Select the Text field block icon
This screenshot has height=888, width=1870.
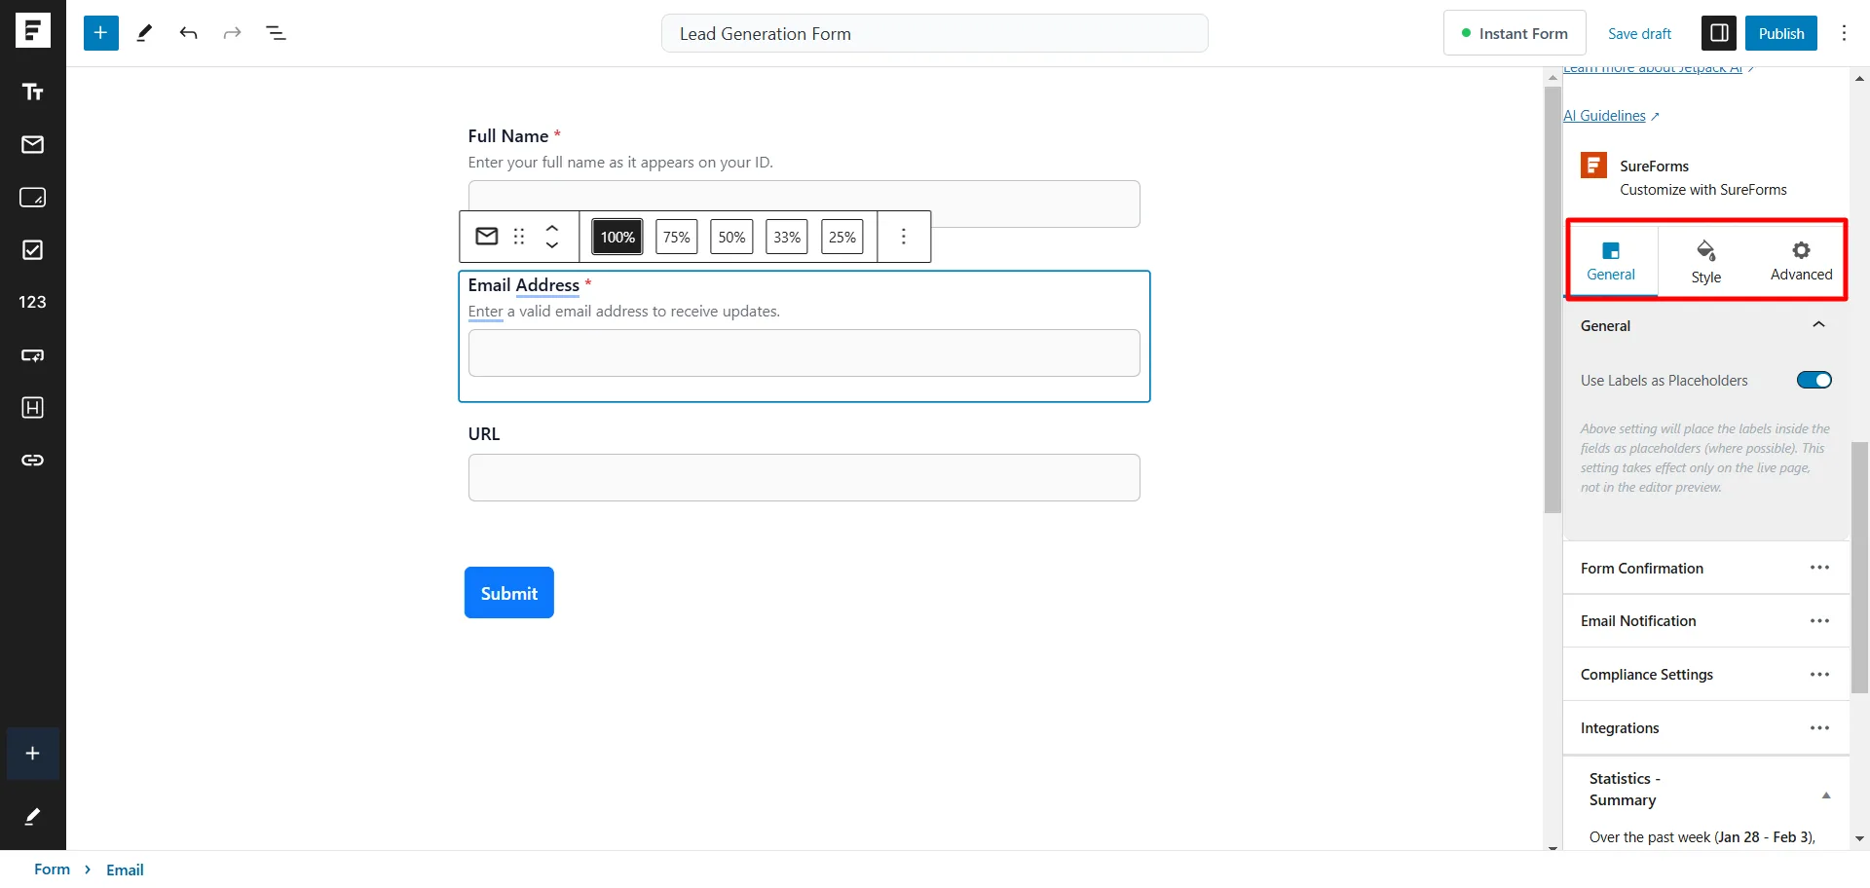tap(32, 92)
